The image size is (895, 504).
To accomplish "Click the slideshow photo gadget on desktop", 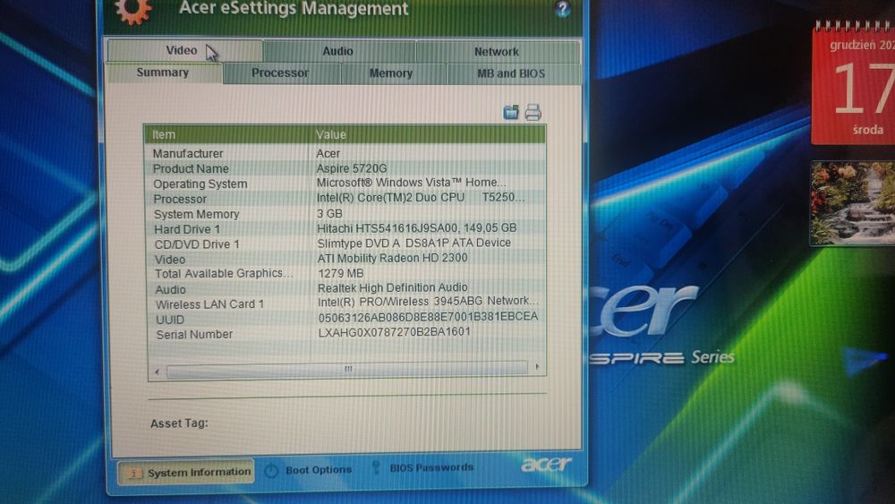I will 854,203.
